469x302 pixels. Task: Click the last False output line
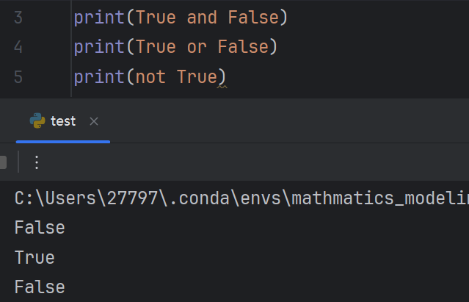pos(40,287)
